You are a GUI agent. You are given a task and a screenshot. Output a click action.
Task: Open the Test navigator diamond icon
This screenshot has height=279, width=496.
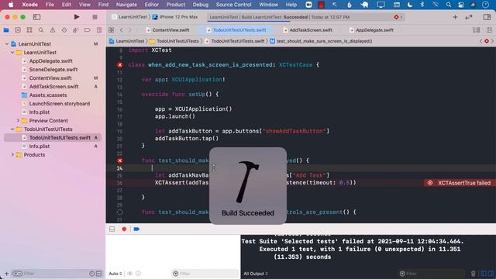pos(64,30)
